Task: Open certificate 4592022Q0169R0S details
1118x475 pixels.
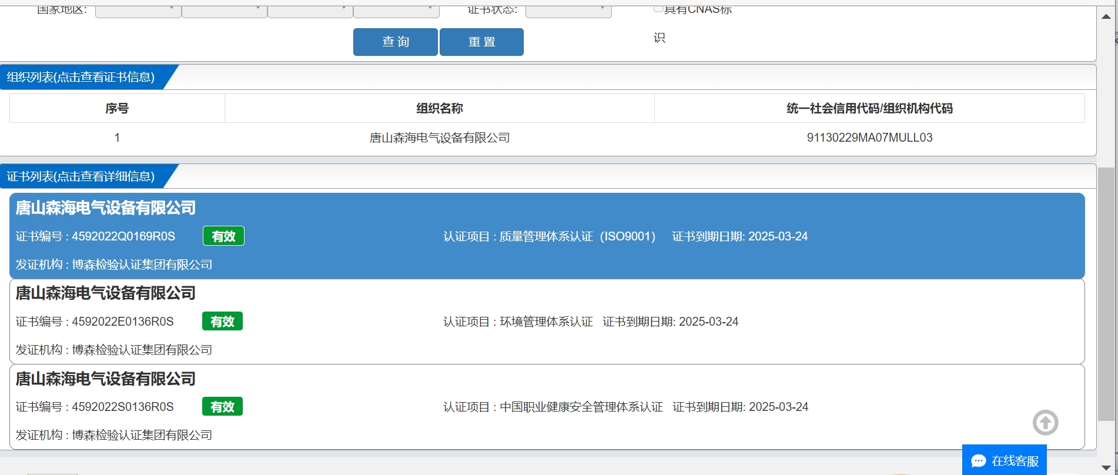Action: pyautogui.click(x=547, y=236)
